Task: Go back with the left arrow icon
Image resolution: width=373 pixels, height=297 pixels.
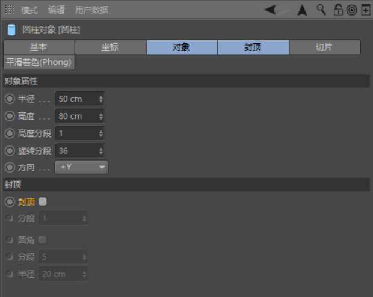Action: [270, 10]
